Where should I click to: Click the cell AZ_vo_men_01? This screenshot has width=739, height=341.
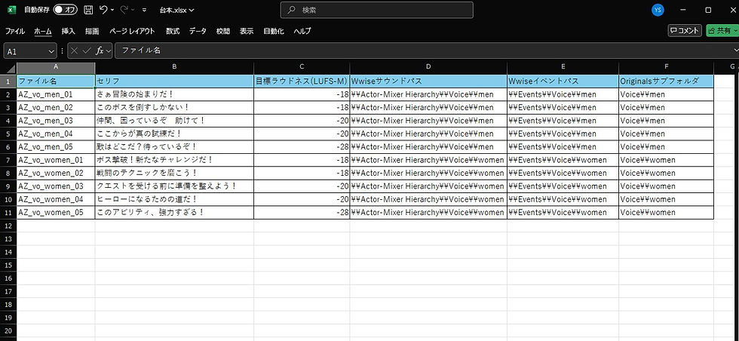point(56,94)
